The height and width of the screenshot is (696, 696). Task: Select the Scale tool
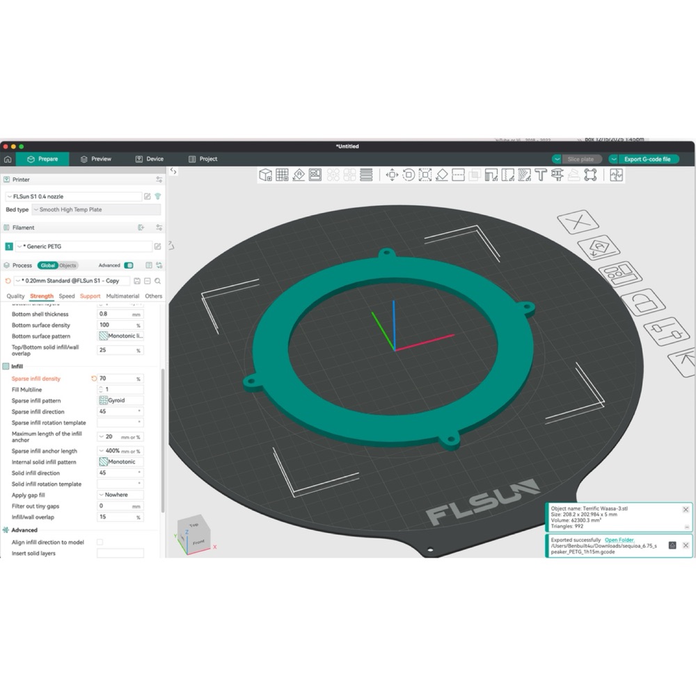coord(425,175)
